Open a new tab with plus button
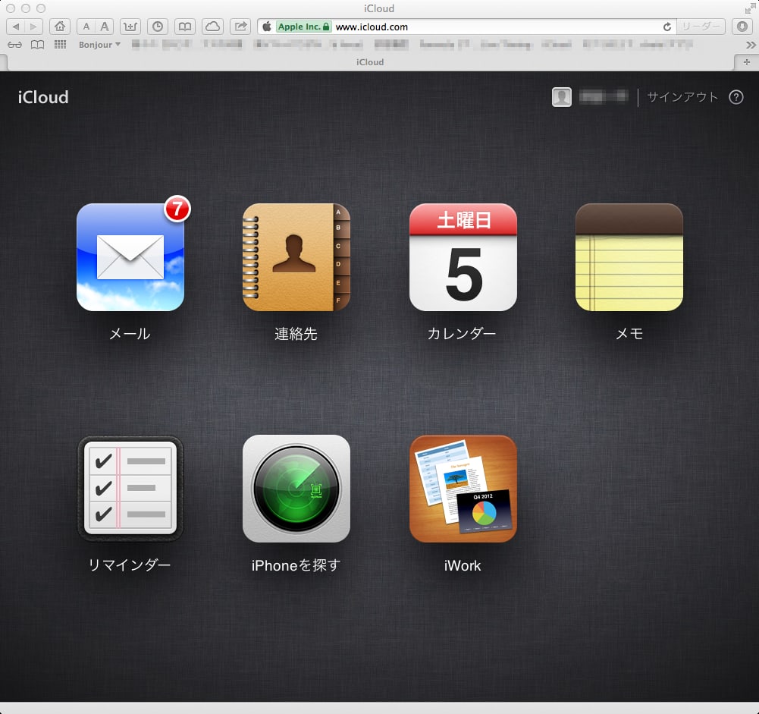Screen dimensions: 759x714 coord(746,62)
